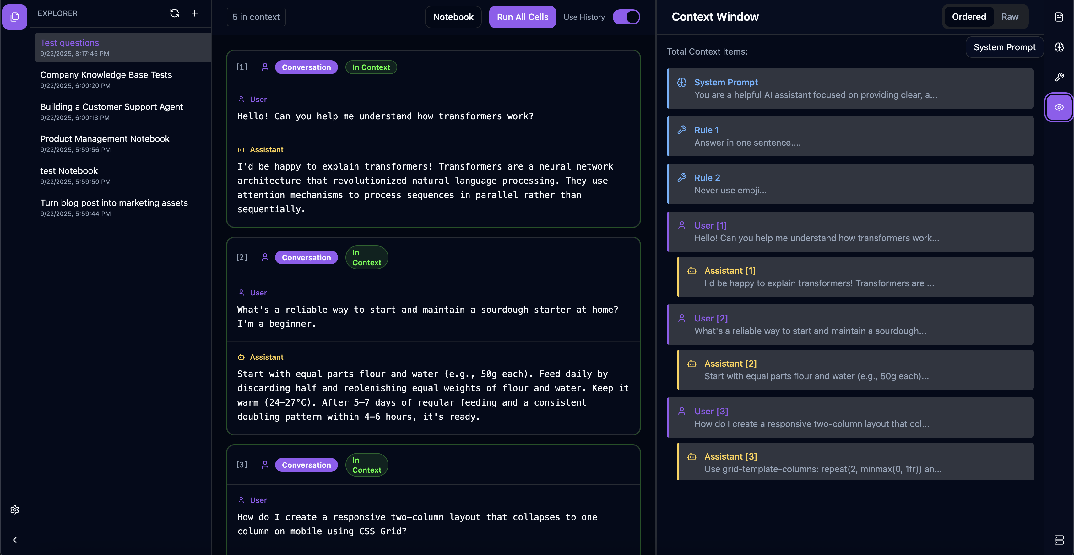Refresh the notebook explorer list
The width and height of the screenshot is (1074, 555).
pyautogui.click(x=174, y=13)
